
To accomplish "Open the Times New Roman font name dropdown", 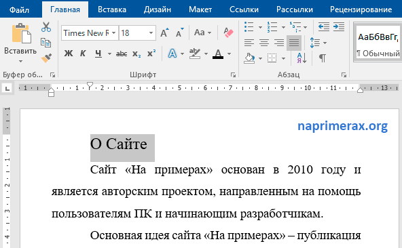I will 114,33.
